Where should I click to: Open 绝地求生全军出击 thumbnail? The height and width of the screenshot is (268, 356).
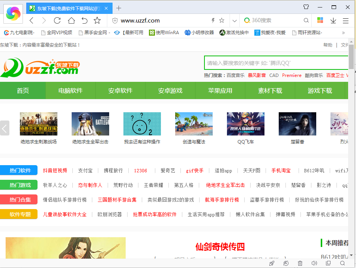point(90,124)
